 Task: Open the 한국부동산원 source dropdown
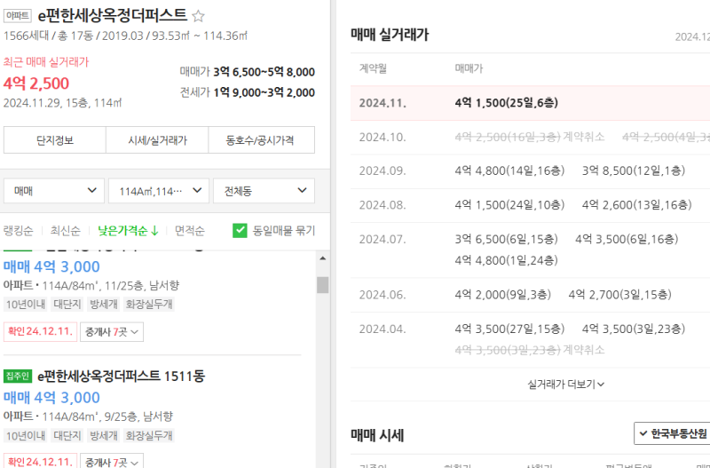click(x=672, y=434)
